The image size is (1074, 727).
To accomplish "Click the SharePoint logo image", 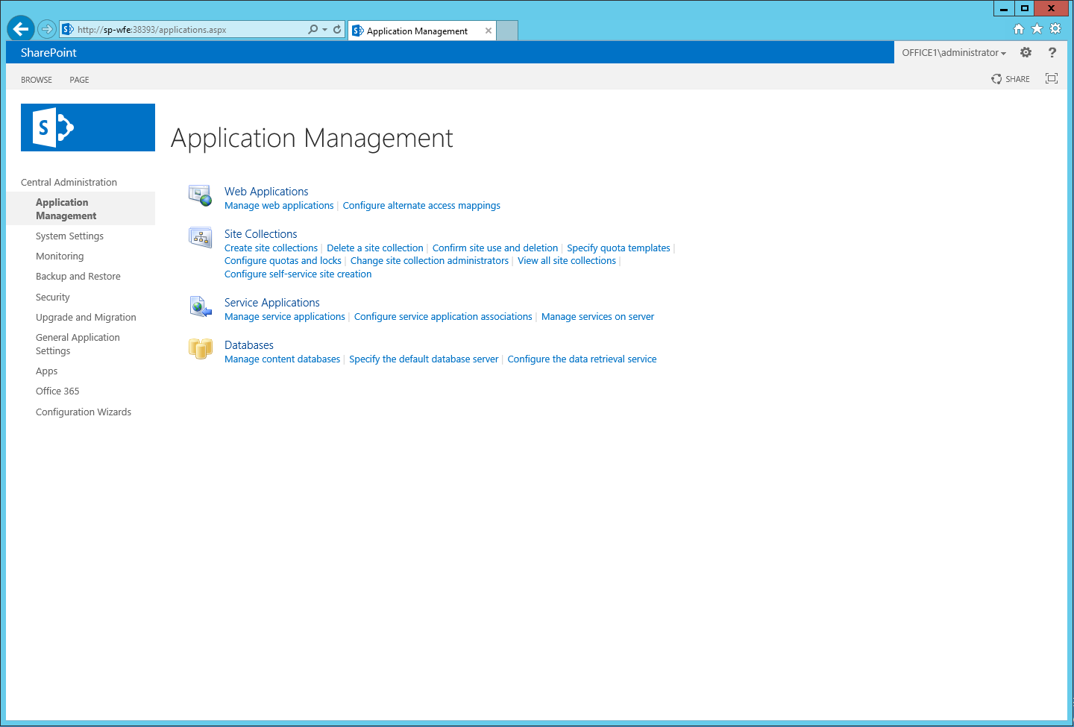I will click(88, 128).
